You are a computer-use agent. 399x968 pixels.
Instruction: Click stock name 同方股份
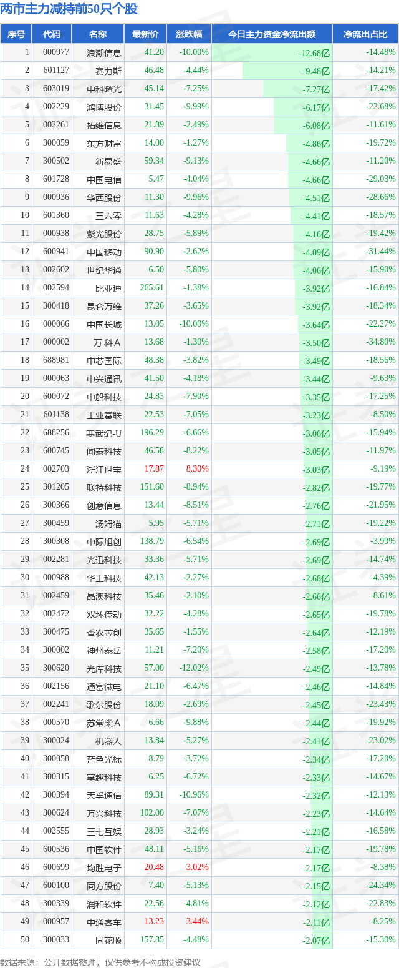[104, 886]
